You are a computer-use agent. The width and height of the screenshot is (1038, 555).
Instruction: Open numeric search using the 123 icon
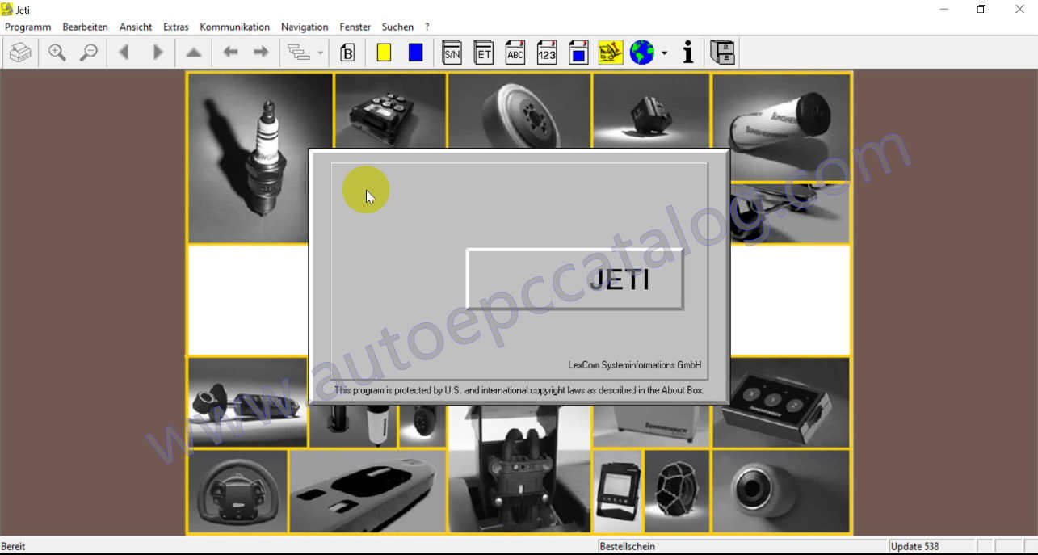tap(546, 52)
